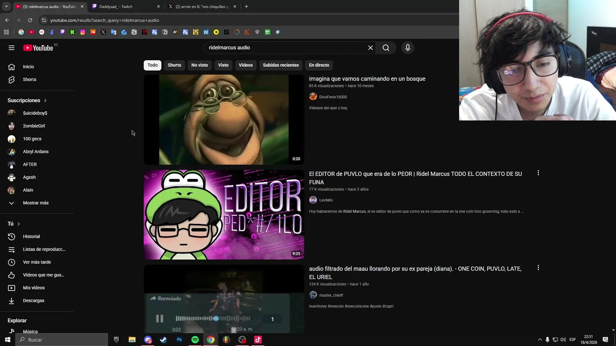616x346 pixels.
Task: Switch to the Daddysad Twitch tab
Action: (x=127, y=7)
